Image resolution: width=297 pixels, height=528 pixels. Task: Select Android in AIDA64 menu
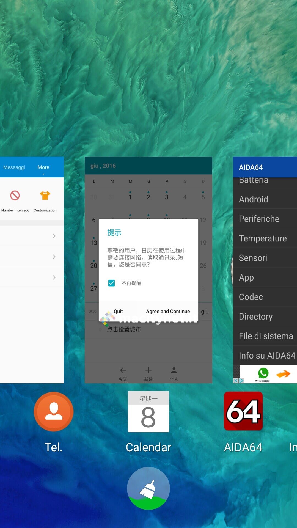265,199
